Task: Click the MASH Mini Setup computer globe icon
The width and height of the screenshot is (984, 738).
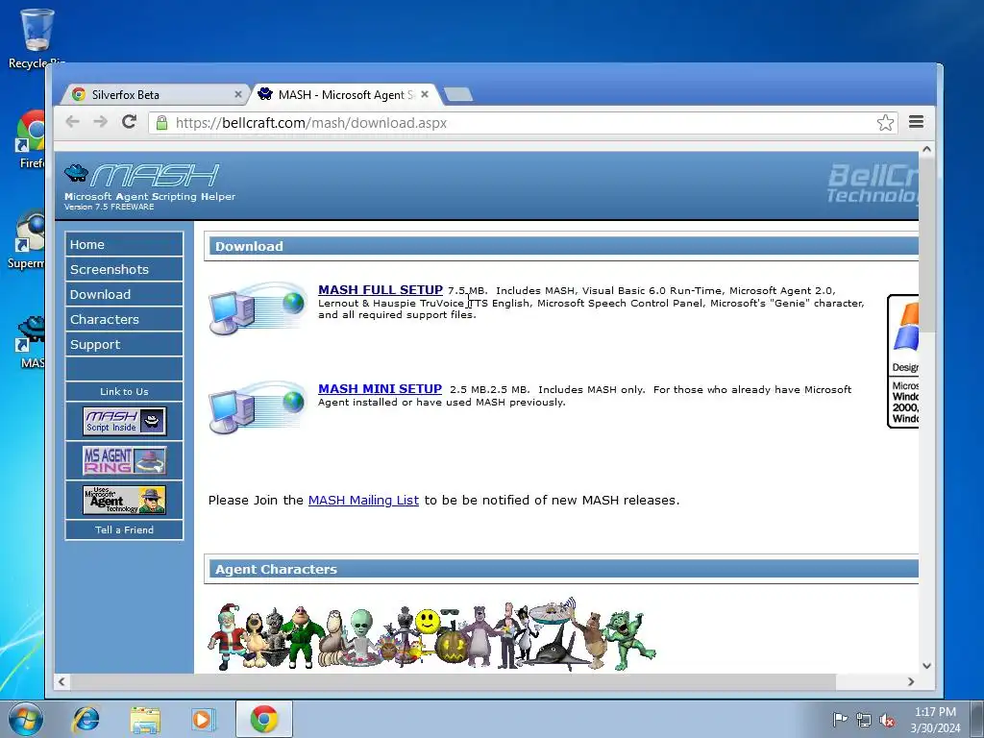Action: (258, 406)
